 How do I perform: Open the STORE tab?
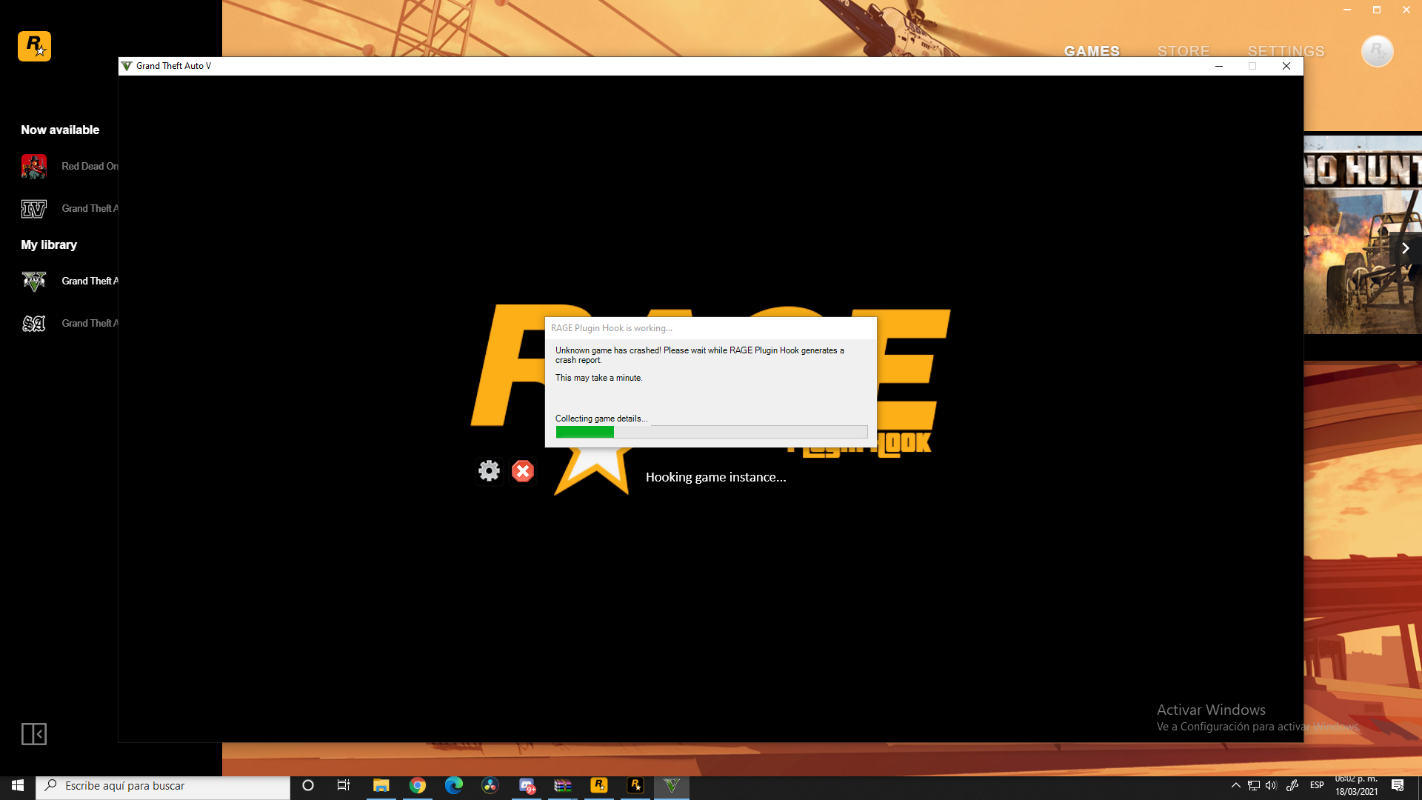[x=1184, y=51]
